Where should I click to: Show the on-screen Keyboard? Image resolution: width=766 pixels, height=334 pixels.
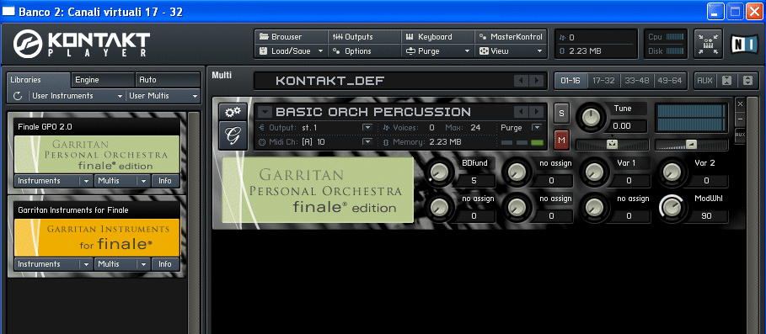click(437, 36)
